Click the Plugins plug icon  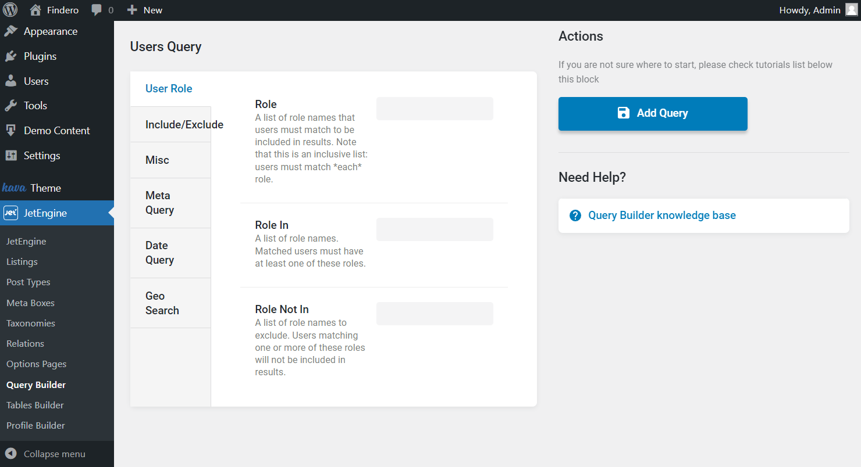[11, 56]
